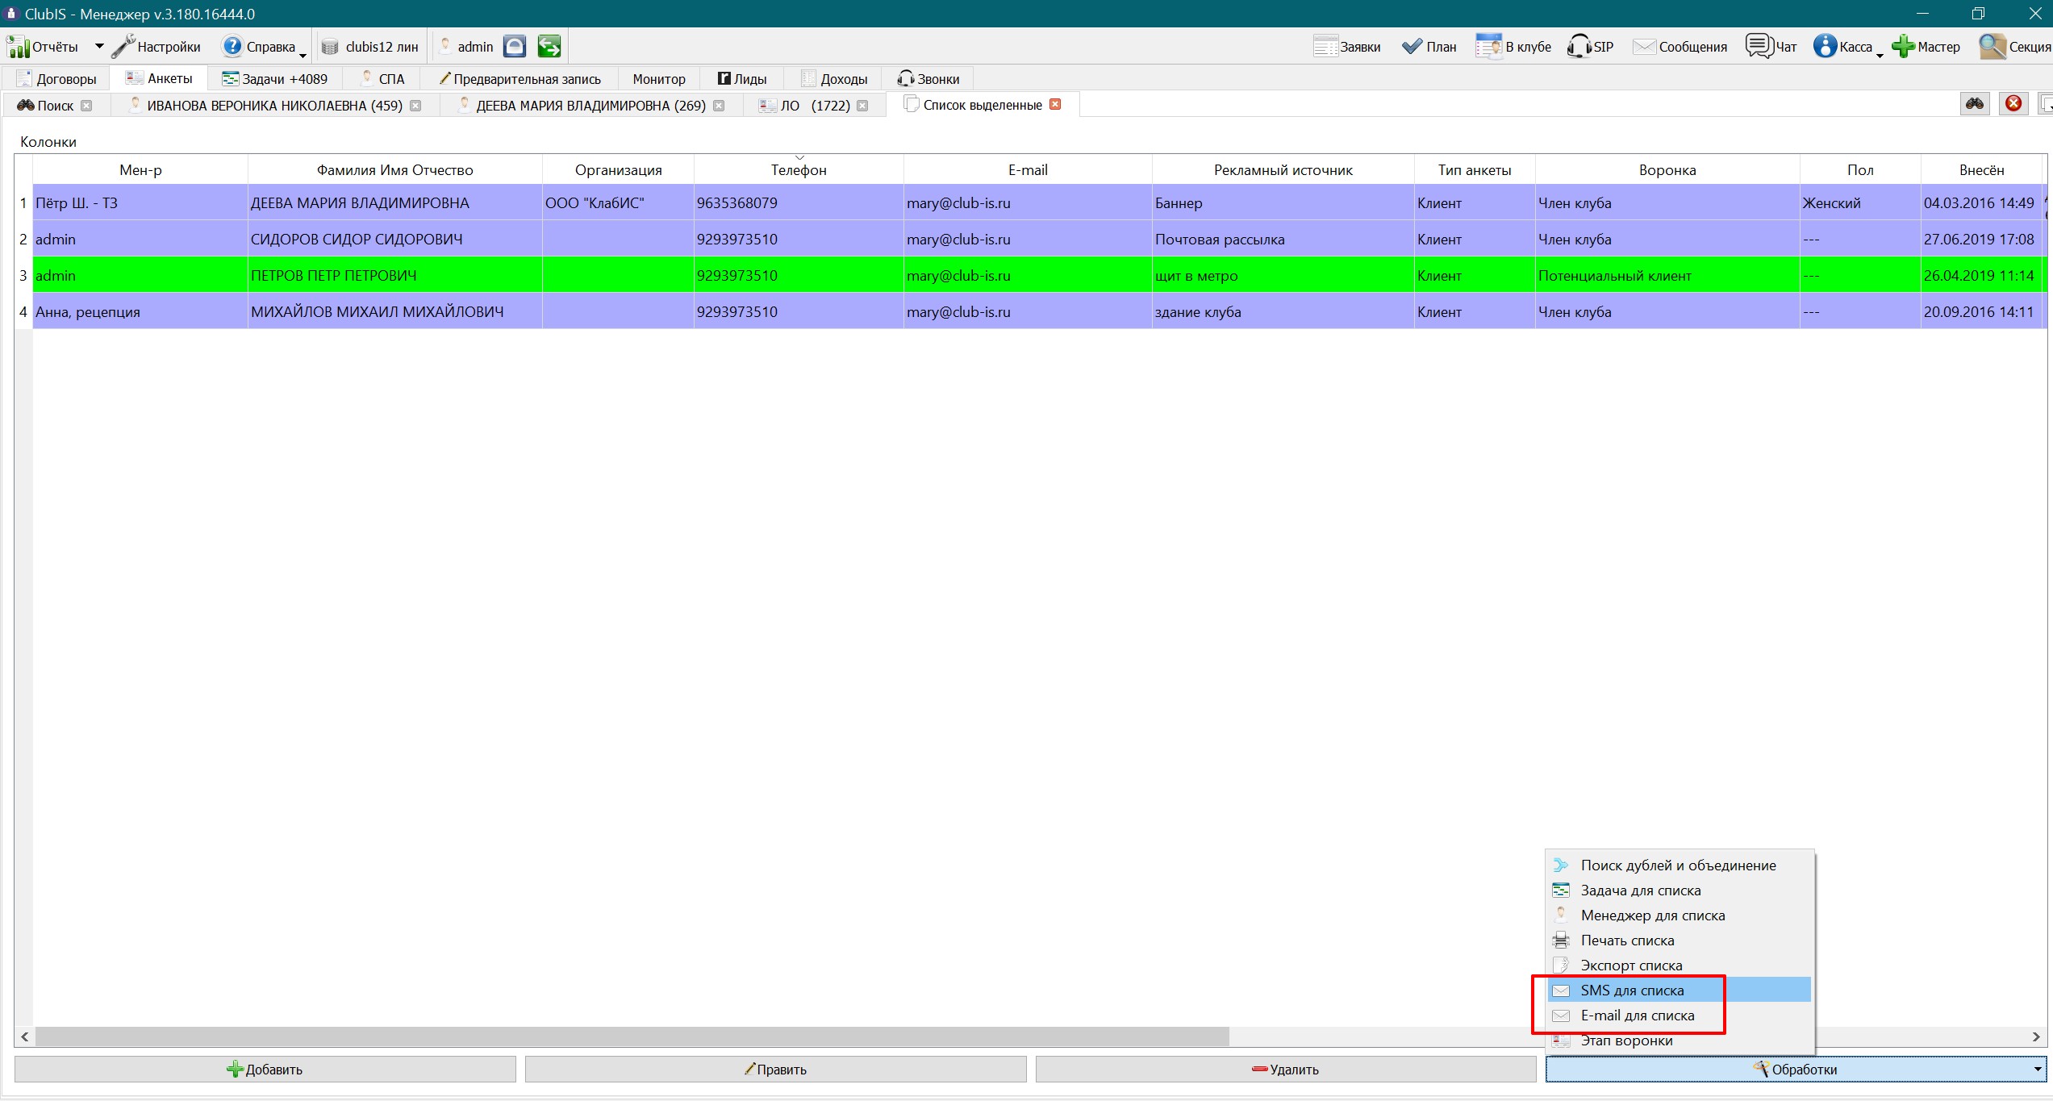The image size is (2053, 1101).
Task: Click the Добавить button
Action: 265,1070
